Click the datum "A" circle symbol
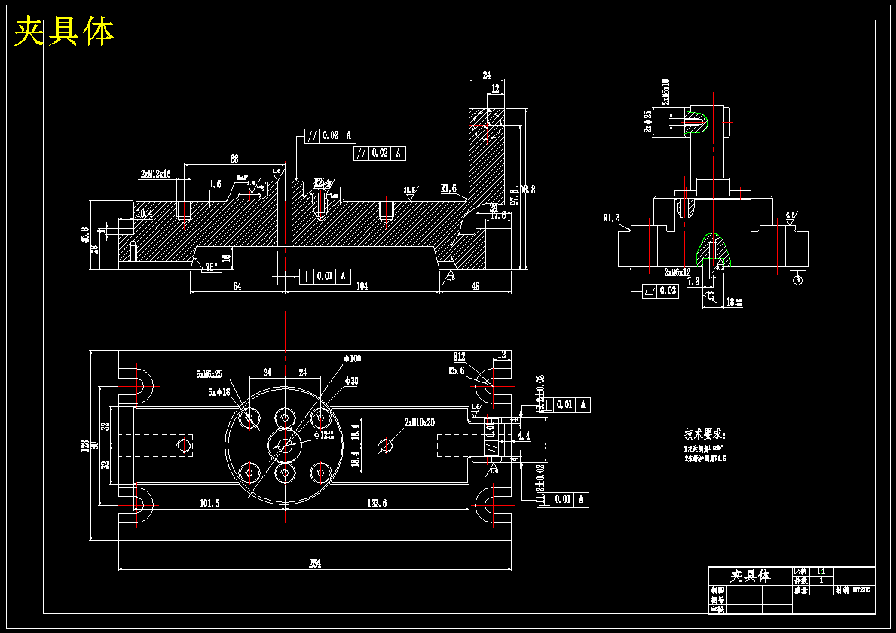 point(798,280)
